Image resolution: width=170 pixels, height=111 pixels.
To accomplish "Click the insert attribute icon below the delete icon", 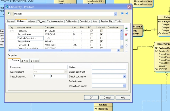I will tap(126, 40).
